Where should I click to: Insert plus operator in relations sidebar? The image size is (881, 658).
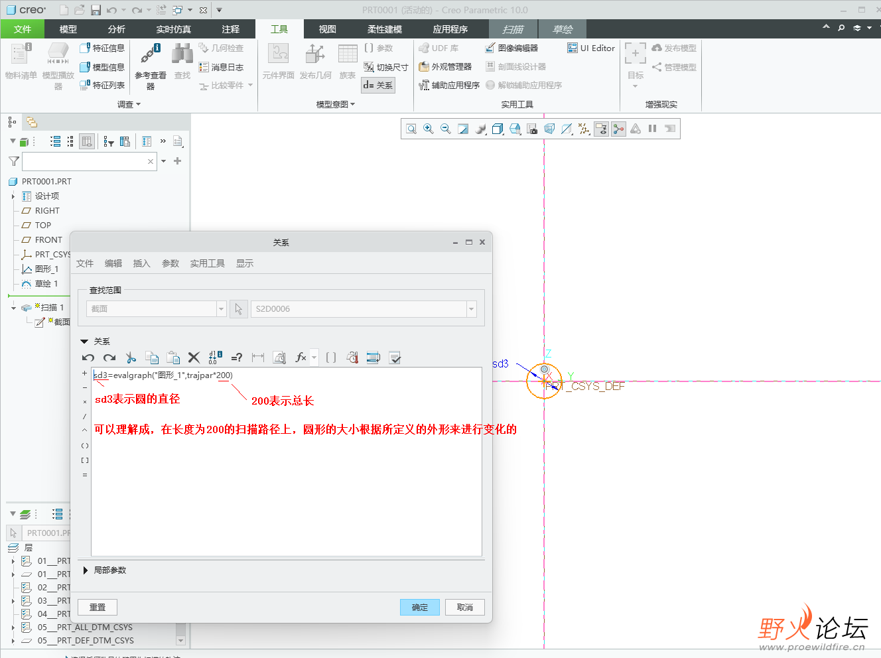click(84, 373)
